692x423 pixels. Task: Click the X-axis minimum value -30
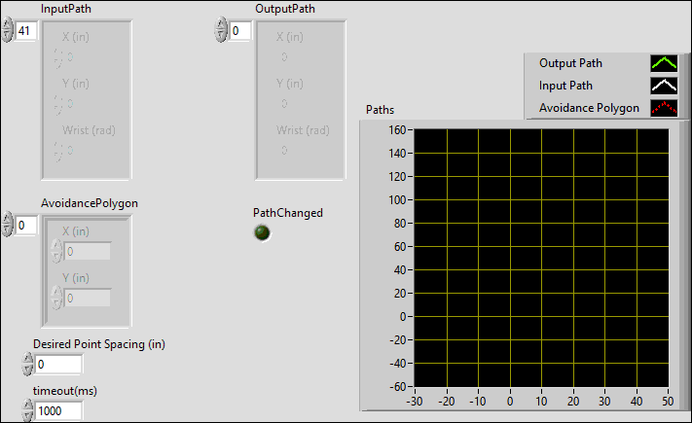415,402
